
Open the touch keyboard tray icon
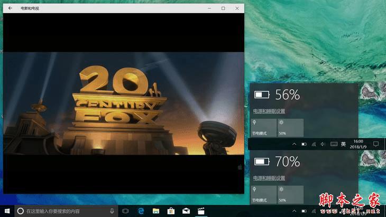pos(334,144)
